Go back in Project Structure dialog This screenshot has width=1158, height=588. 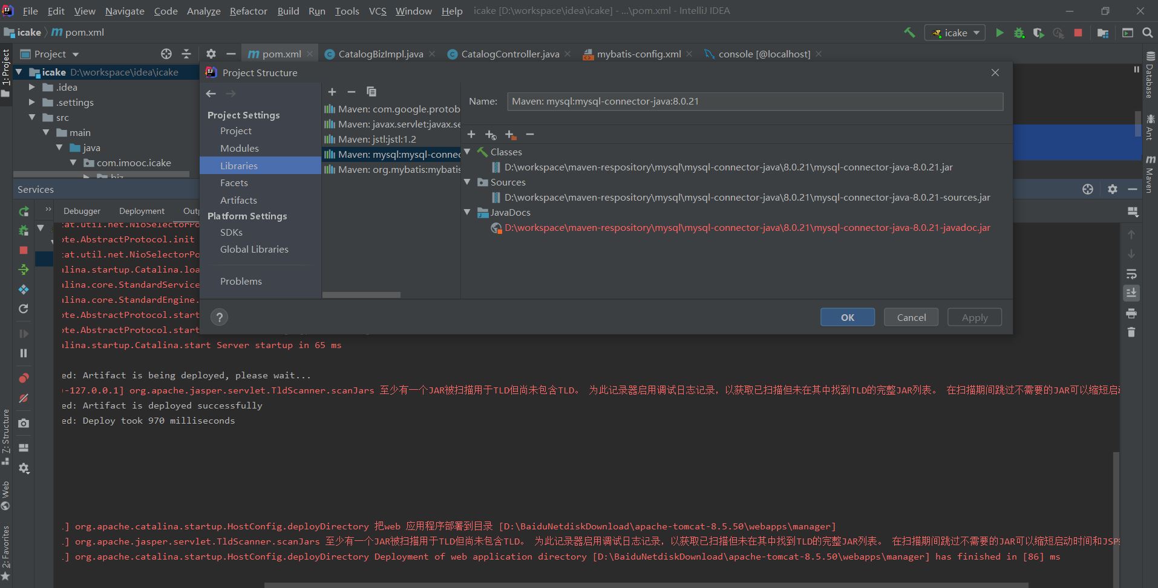[x=211, y=94]
